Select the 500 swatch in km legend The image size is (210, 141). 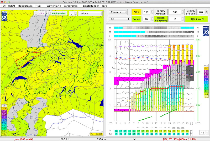[x=4, y=123]
